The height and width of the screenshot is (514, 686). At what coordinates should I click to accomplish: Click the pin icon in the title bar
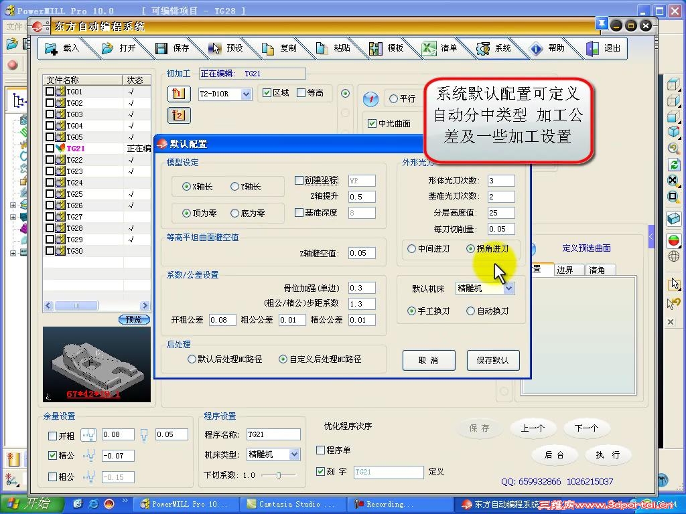pyautogui.click(x=602, y=23)
